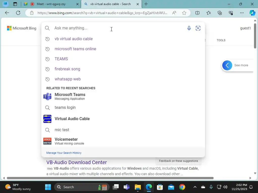Click the search magnifier icon in Bing box
The image size is (258, 193).
tap(47, 28)
